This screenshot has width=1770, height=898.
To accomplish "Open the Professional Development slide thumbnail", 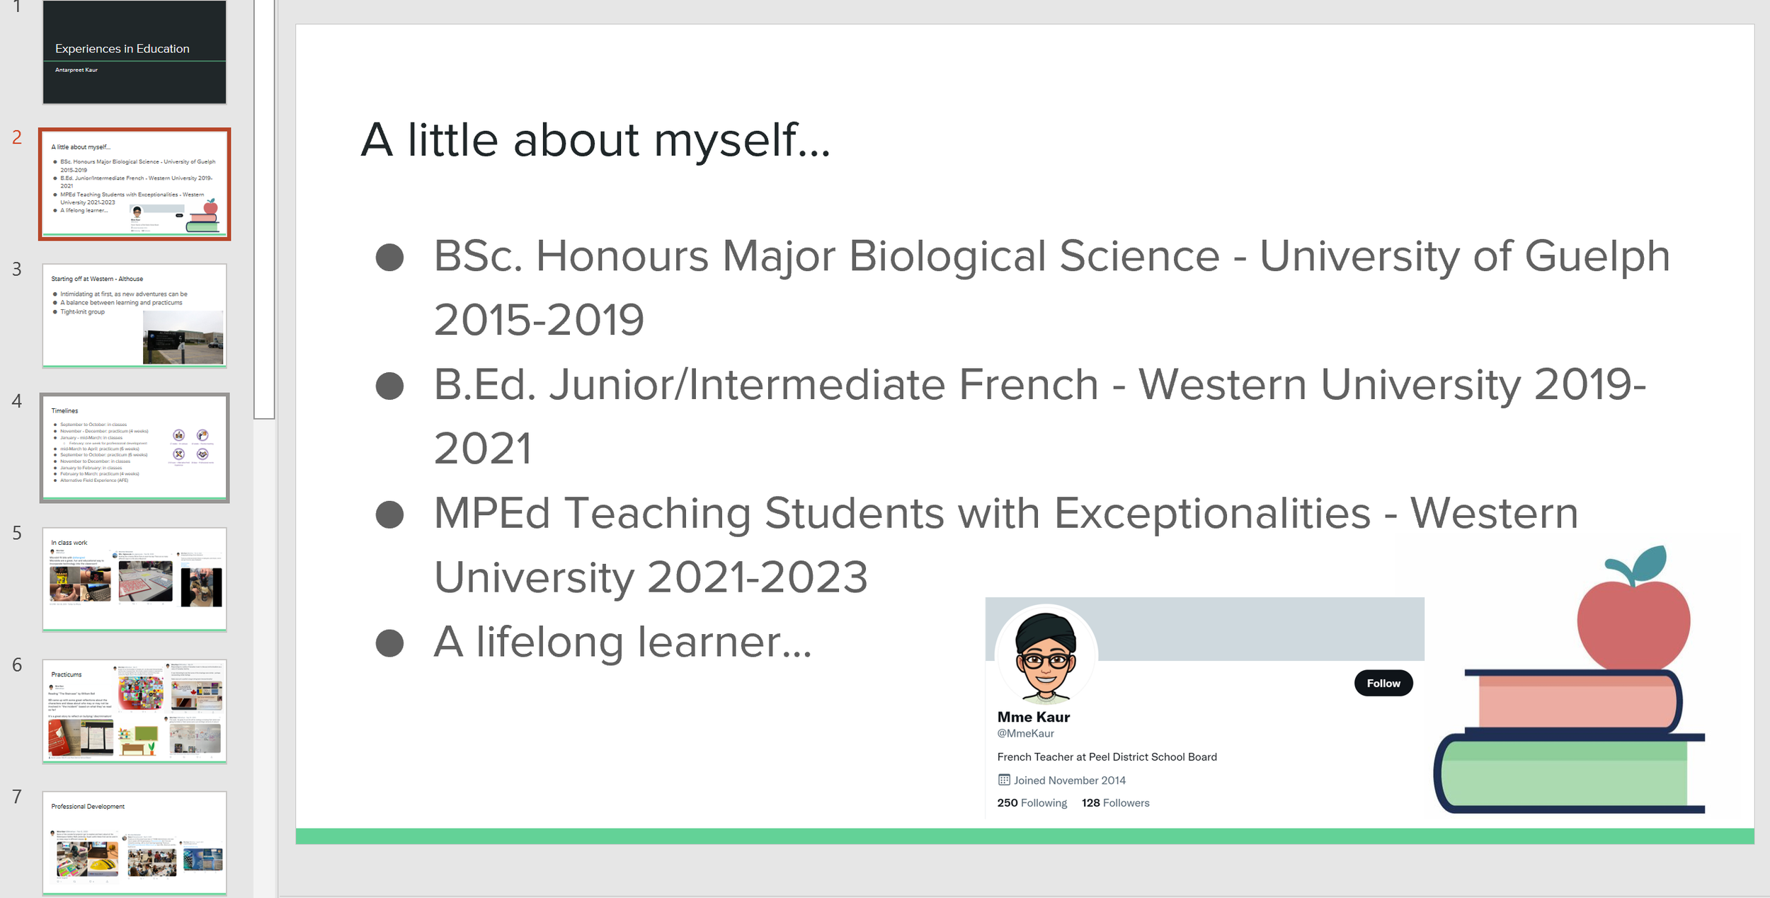I will 135,843.
